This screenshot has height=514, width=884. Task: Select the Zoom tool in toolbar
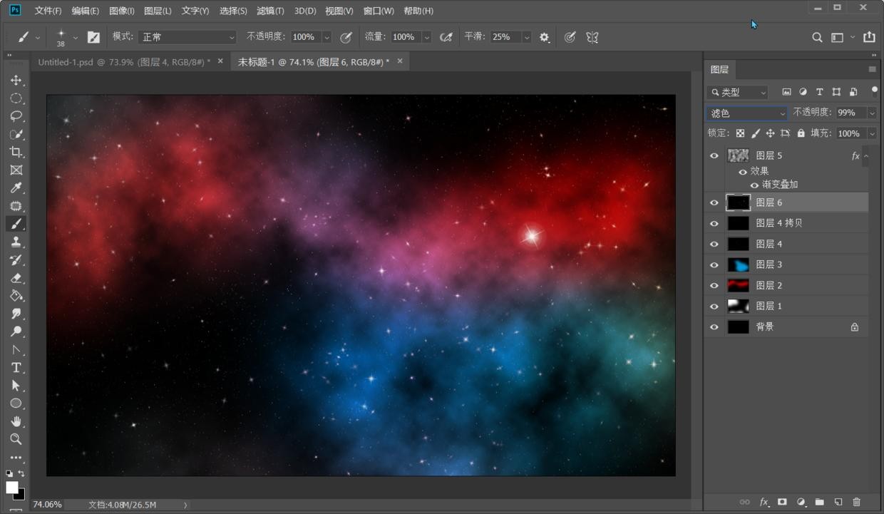[x=16, y=439]
